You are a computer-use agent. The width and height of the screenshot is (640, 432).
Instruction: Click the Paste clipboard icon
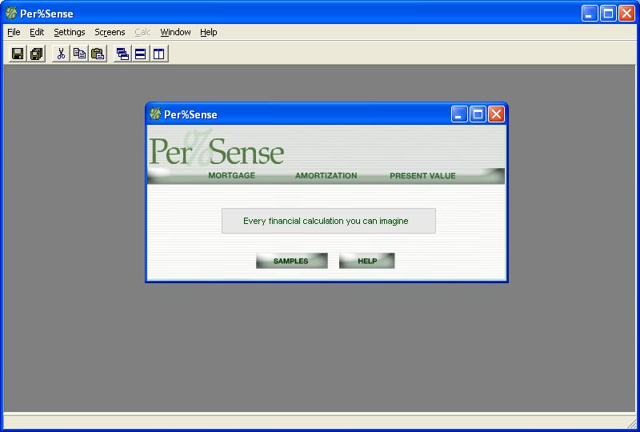[x=98, y=54]
